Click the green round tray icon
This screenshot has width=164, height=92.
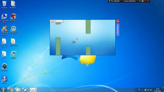click(145, 90)
